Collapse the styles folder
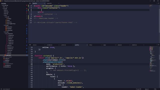 point(4,32)
